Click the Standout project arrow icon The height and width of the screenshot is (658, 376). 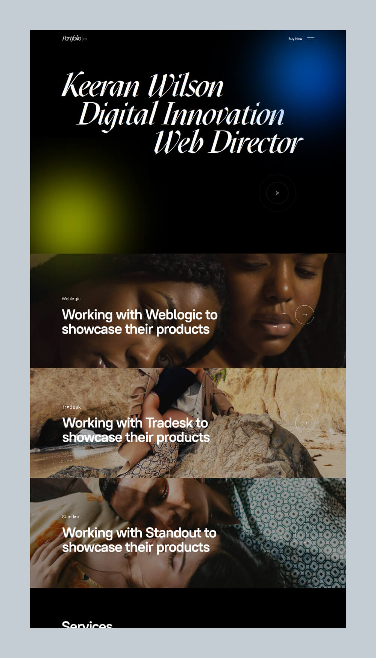tap(305, 533)
